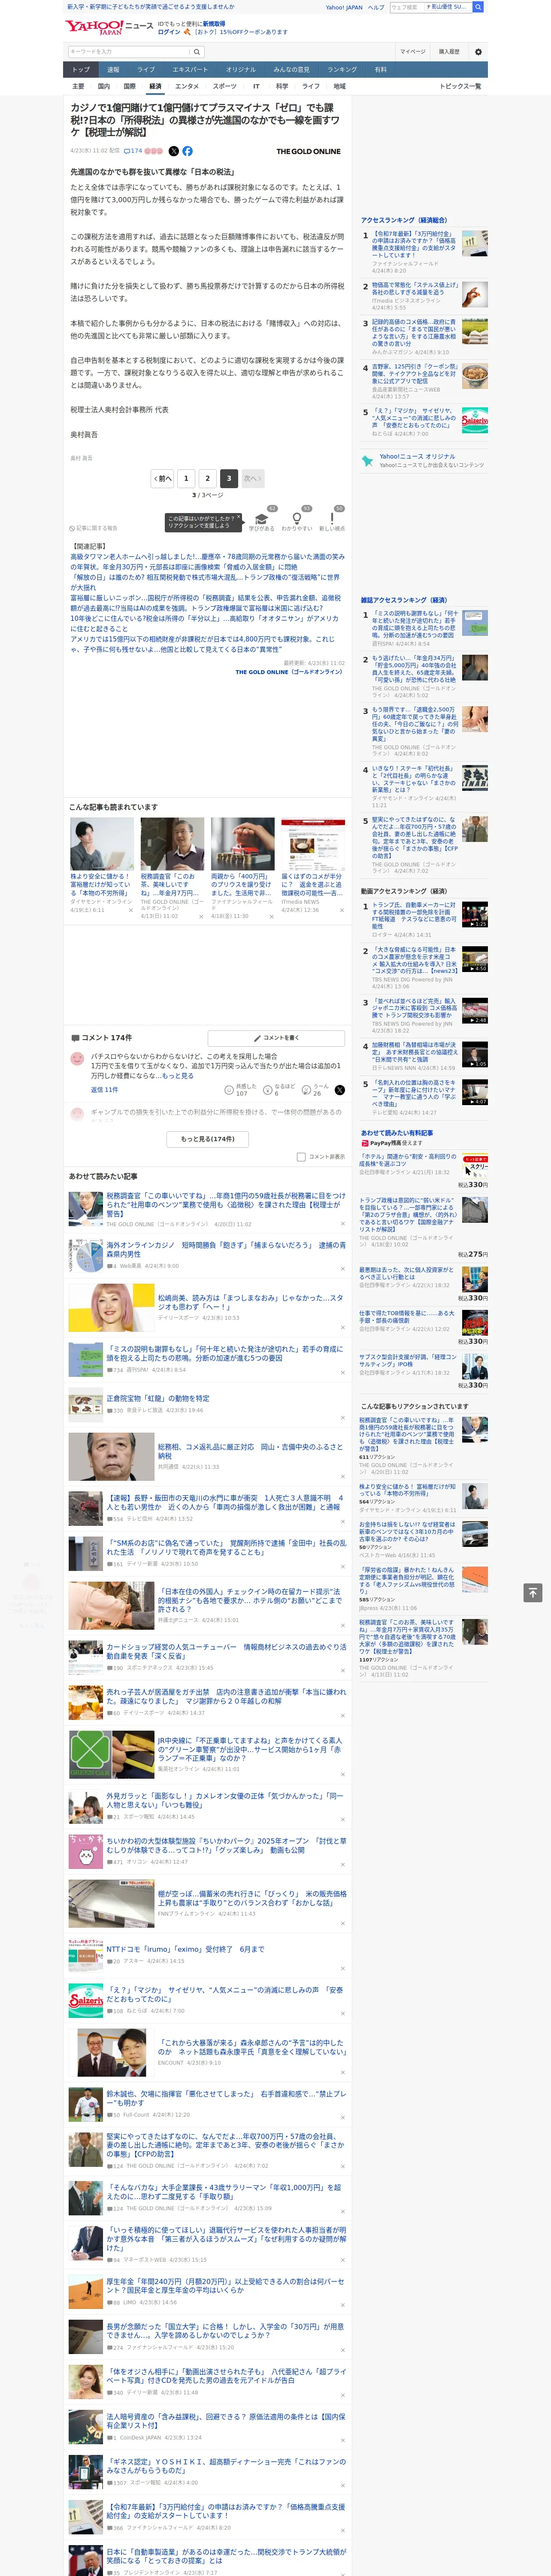Open '主要' category sub-tab

pyautogui.click(x=78, y=86)
